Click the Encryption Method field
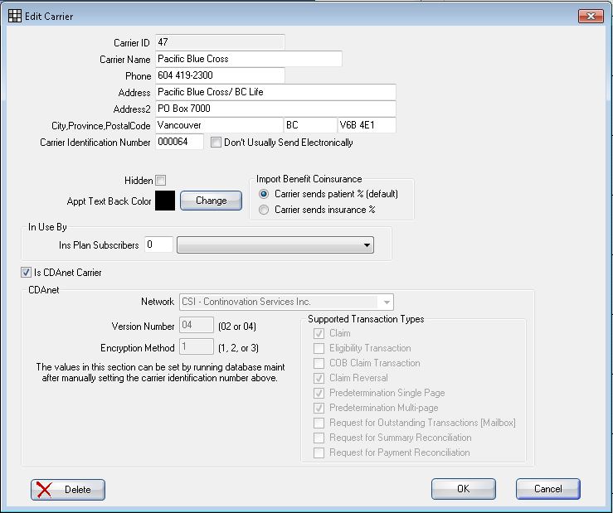The image size is (613, 513). [197, 347]
